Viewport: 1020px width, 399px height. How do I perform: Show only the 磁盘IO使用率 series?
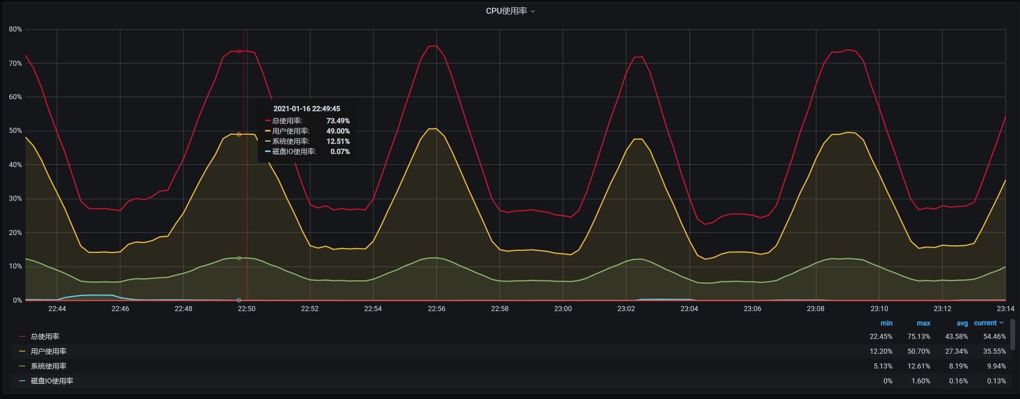pos(52,381)
